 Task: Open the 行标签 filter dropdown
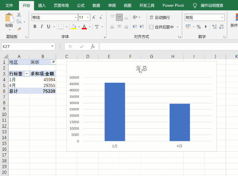click(27, 74)
